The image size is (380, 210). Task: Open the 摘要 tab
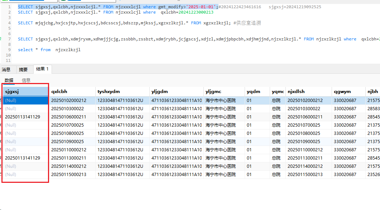coord(23,69)
